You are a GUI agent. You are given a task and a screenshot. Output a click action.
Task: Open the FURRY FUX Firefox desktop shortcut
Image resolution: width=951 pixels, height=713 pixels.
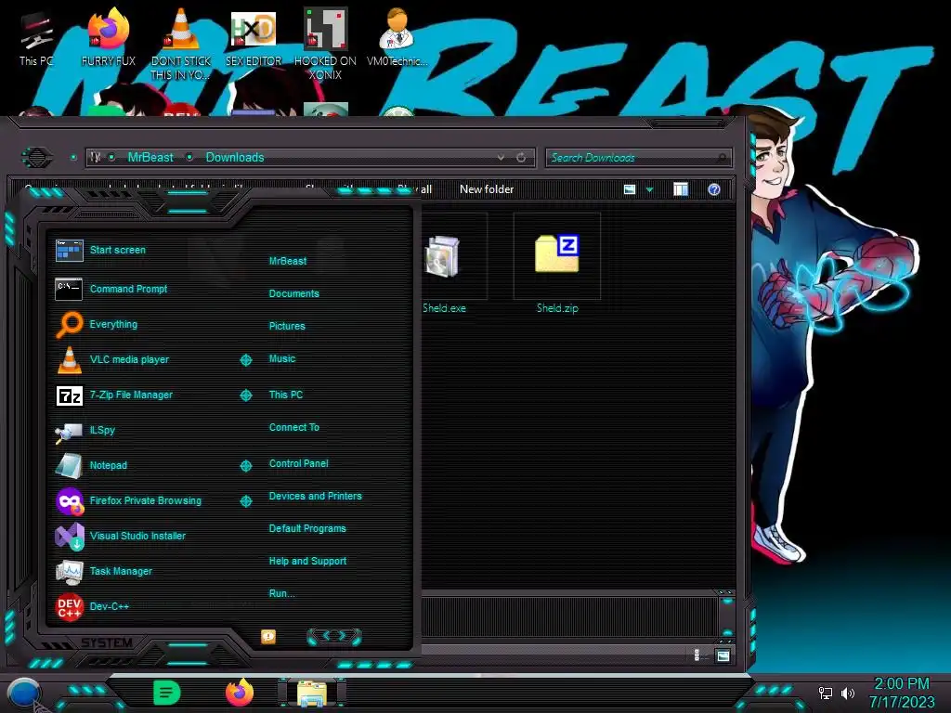coord(109,37)
